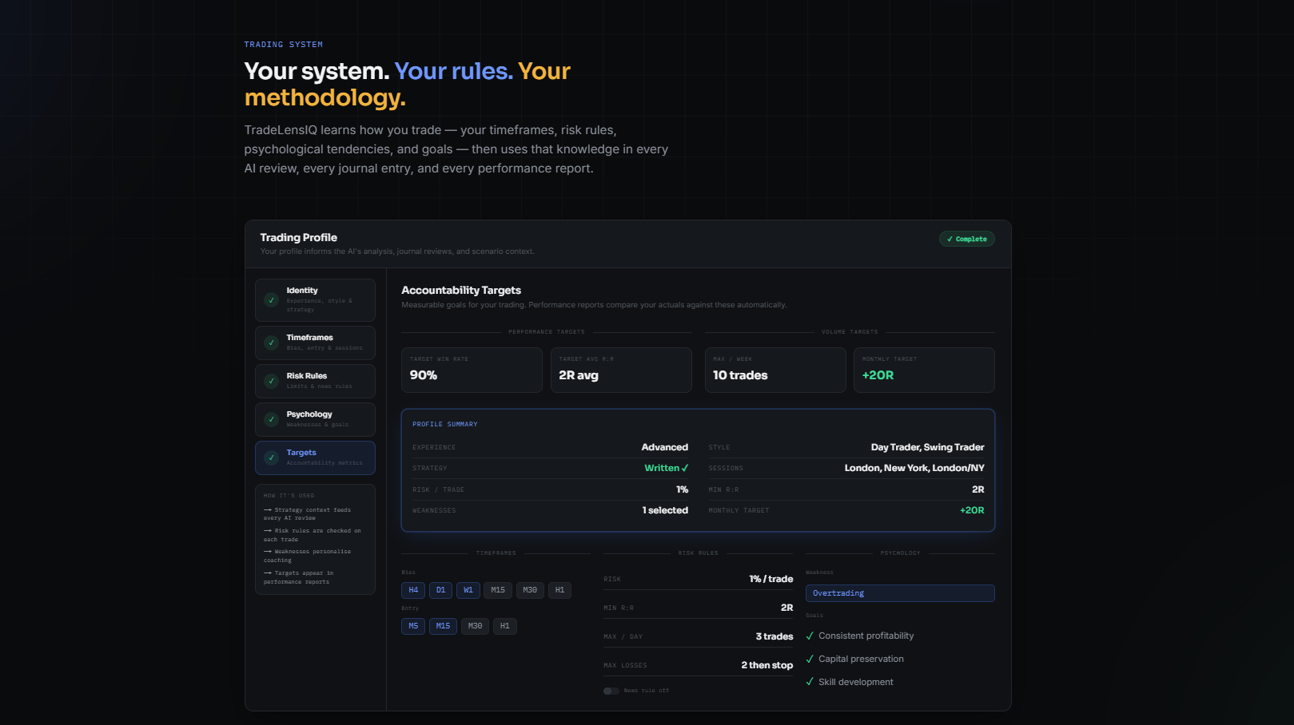Open the Risk Rules section

click(315, 381)
